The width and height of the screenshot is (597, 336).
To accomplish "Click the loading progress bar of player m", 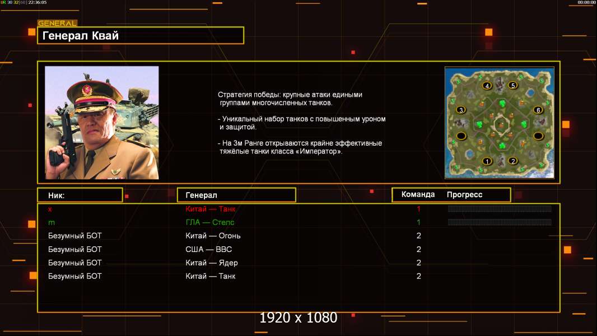I will tap(500, 222).
